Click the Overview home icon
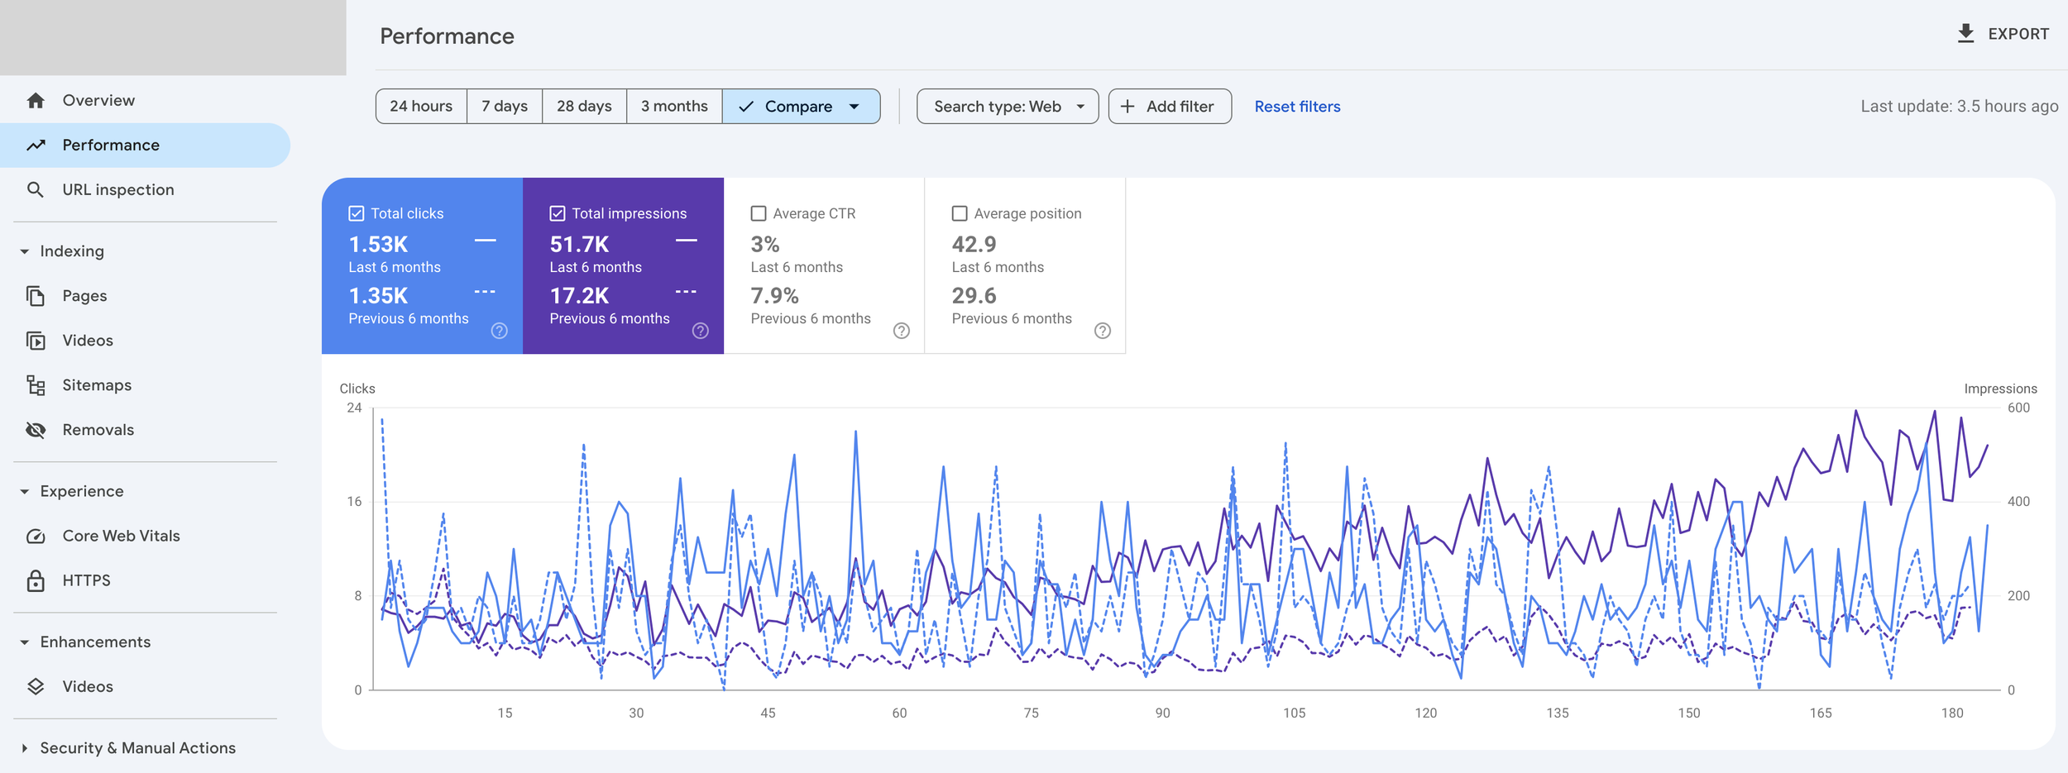The image size is (2068, 773). click(36, 101)
